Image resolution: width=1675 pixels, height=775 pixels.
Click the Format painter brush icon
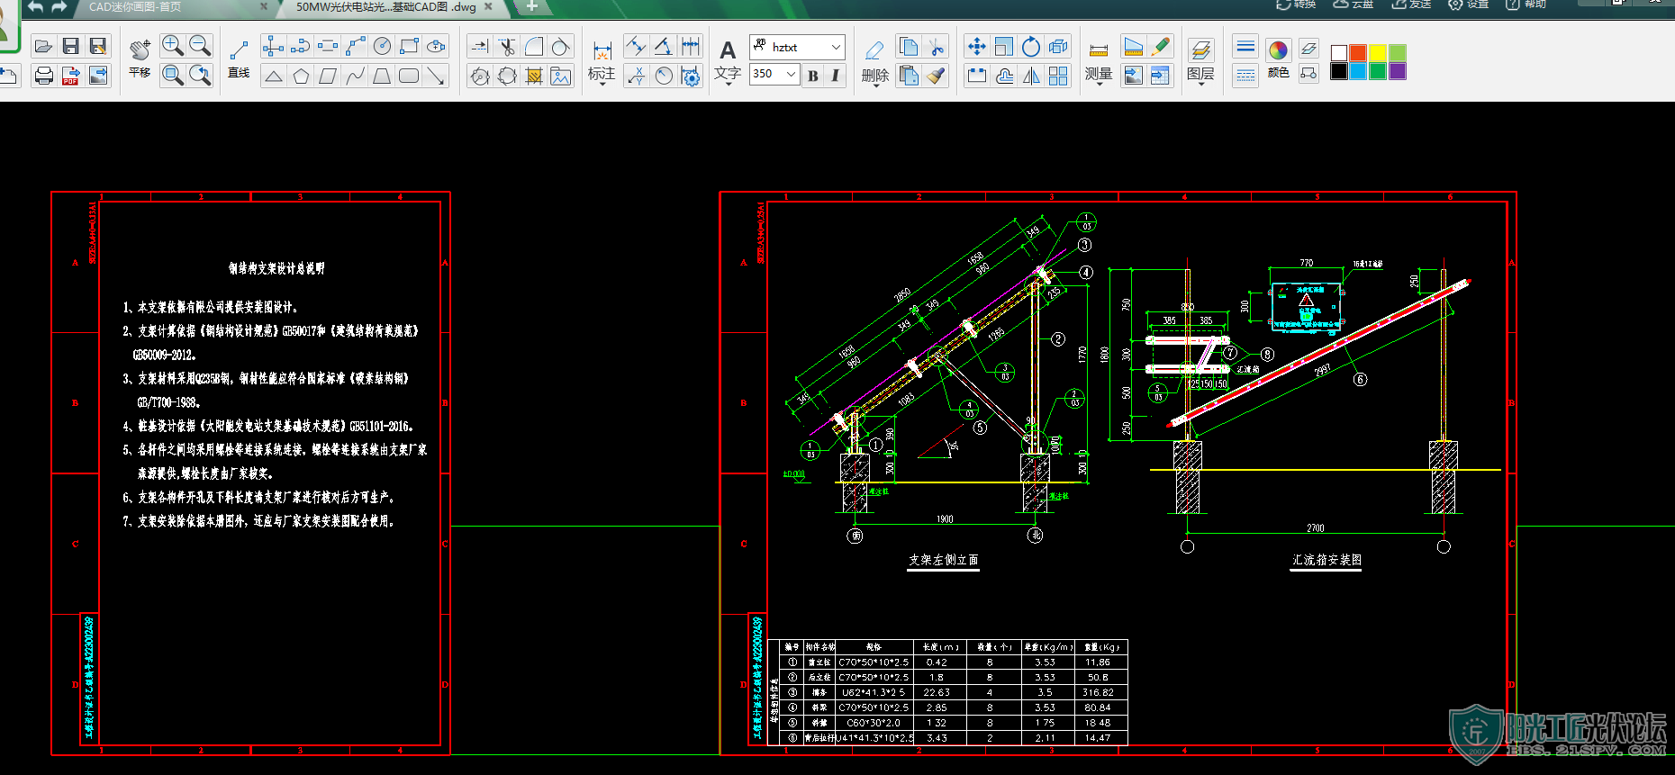click(x=937, y=76)
